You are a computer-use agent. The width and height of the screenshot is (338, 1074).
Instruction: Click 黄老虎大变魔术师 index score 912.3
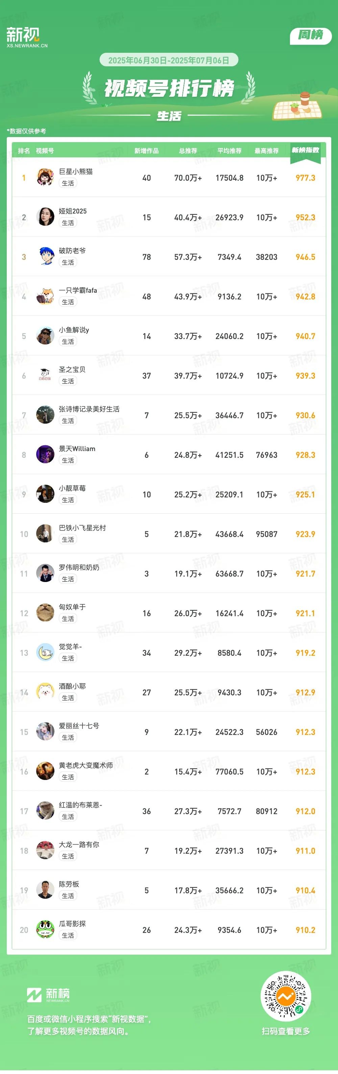tap(306, 772)
